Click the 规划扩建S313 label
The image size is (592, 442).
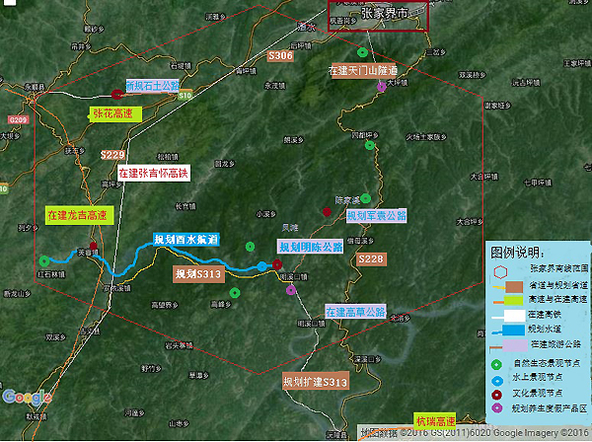316,382
